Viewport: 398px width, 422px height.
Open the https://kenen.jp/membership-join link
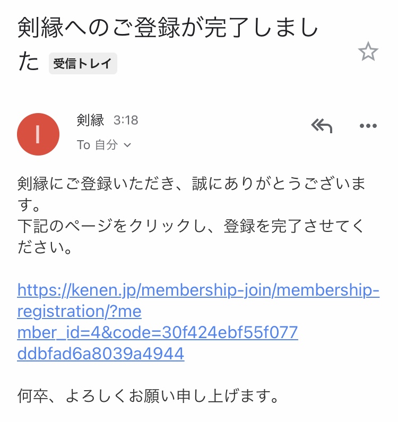point(198,290)
